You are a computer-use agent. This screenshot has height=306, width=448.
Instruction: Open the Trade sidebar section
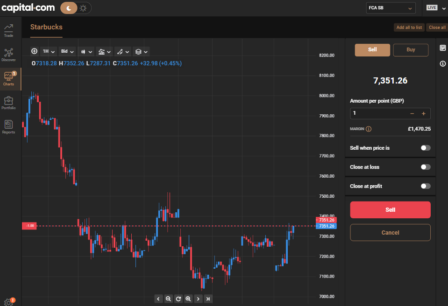8,30
